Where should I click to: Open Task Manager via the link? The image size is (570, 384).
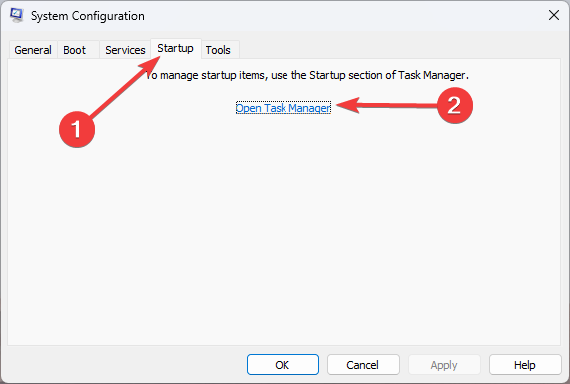pos(284,108)
